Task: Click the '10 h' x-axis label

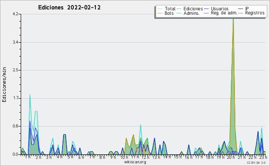Action: (x=124, y=157)
